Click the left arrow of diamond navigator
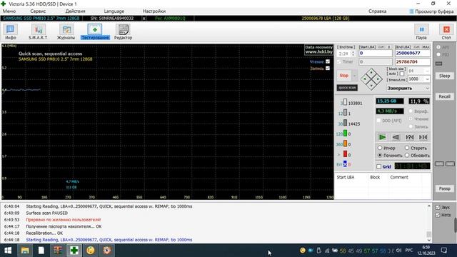Screen dimensions: 457x257 (365, 79)
